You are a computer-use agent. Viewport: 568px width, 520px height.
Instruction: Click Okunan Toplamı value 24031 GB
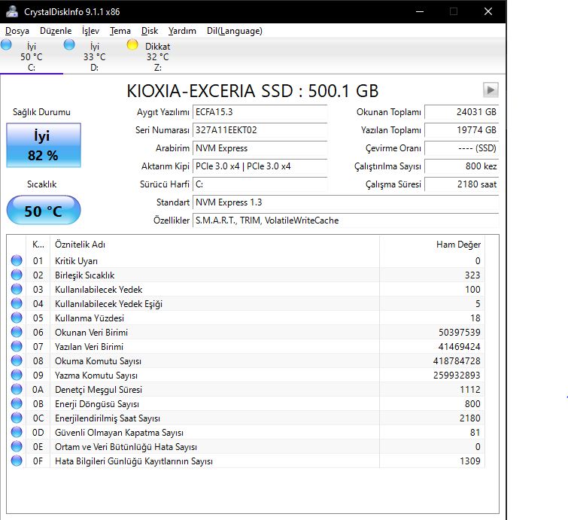point(461,112)
